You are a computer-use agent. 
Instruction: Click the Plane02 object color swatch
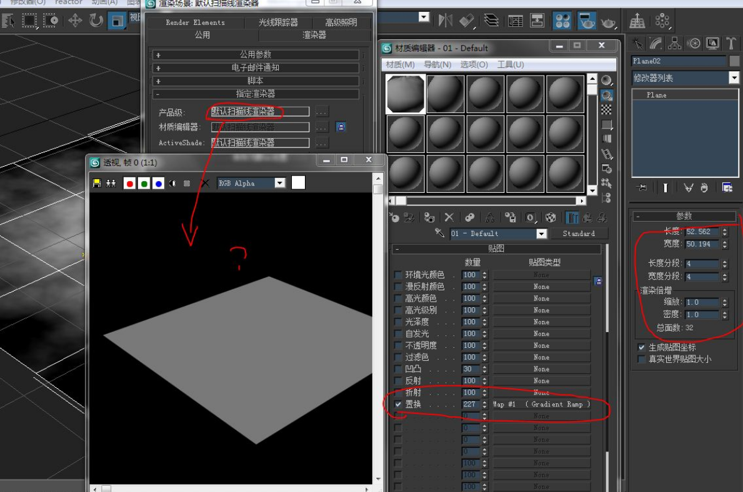point(734,61)
